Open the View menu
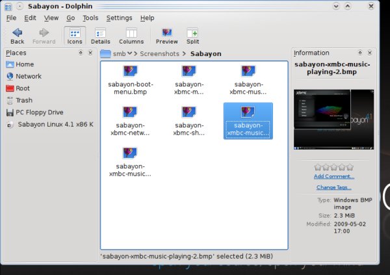This screenshot has width=390, height=275. coord(51,18)
